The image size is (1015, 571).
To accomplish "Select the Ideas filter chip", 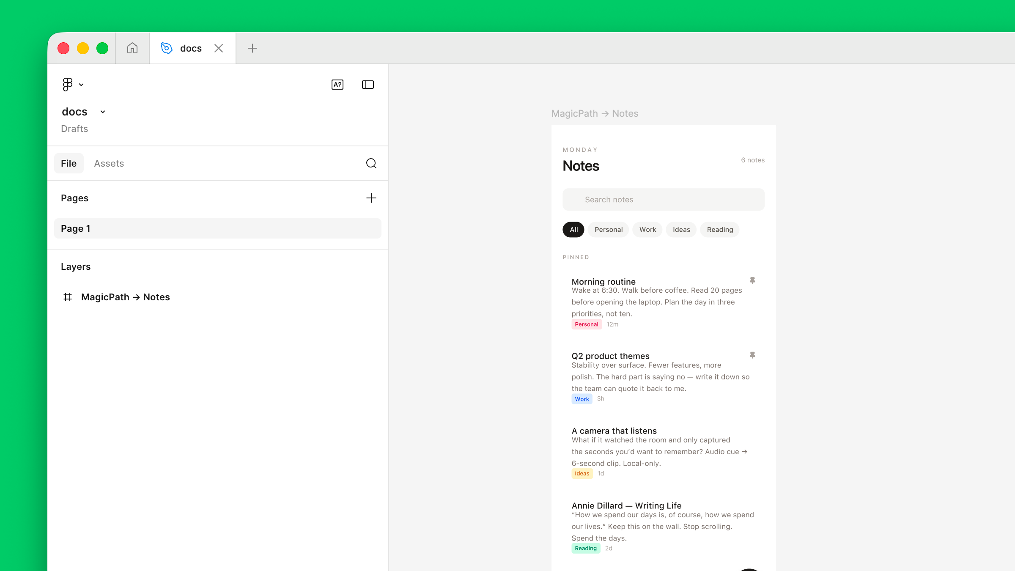I will (681, 230).
